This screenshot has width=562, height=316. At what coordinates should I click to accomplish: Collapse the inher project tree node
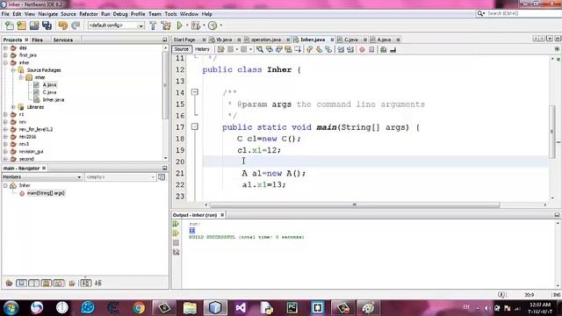click(5, 62)
